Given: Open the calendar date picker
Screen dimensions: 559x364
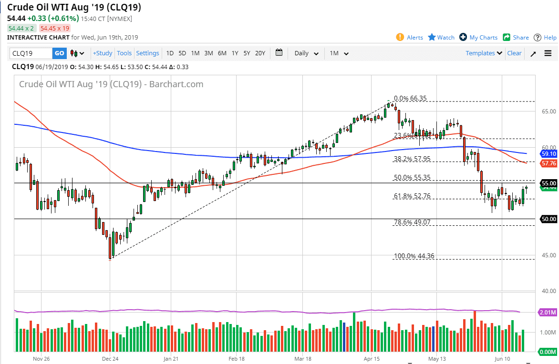Looking at the screenshot, I should [x=279, y=53].
